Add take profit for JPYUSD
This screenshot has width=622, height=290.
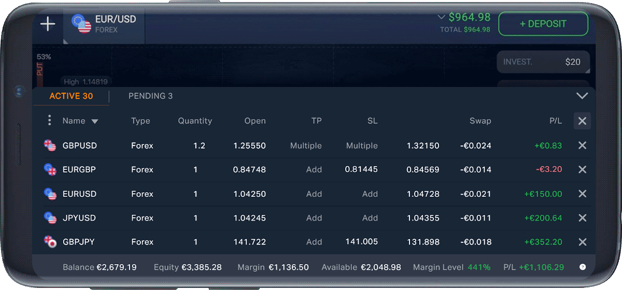click(x=314, y=218)
